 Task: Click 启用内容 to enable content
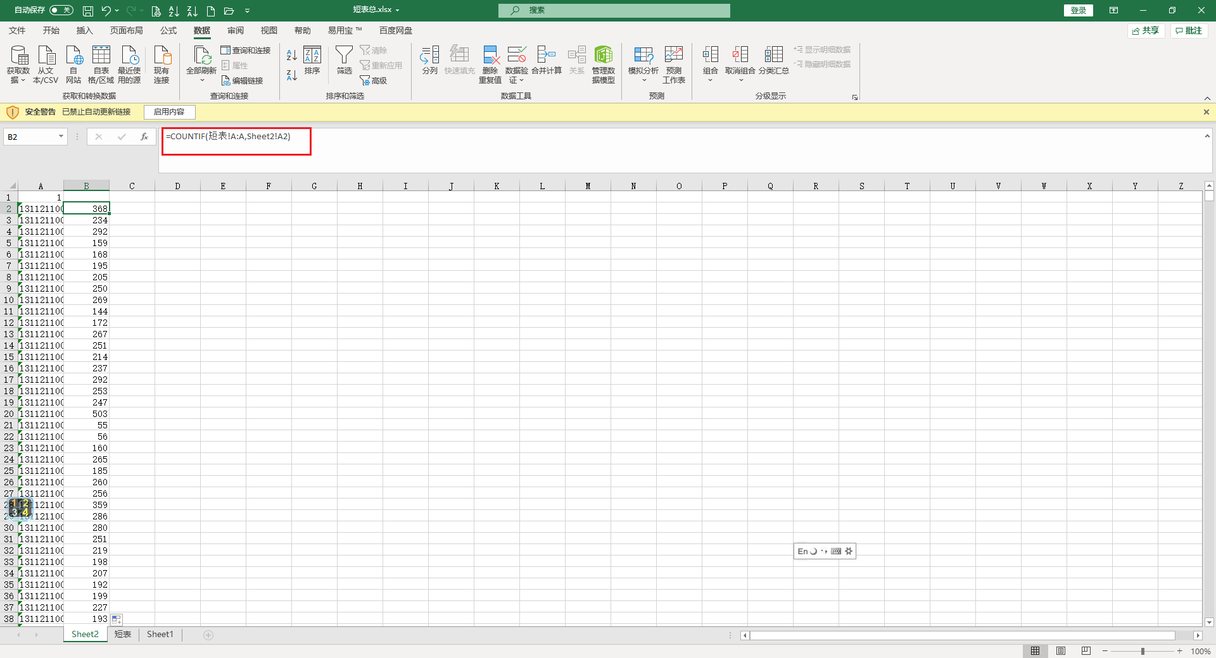click(x=169, y=112)
